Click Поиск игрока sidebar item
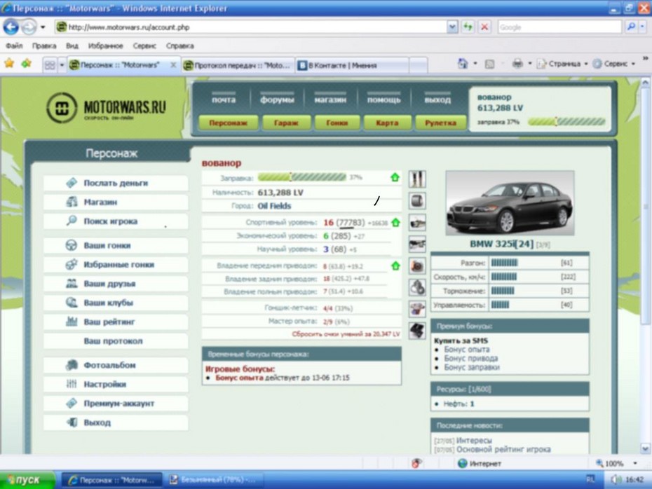 pyautogui.click(x=116, y=221)
